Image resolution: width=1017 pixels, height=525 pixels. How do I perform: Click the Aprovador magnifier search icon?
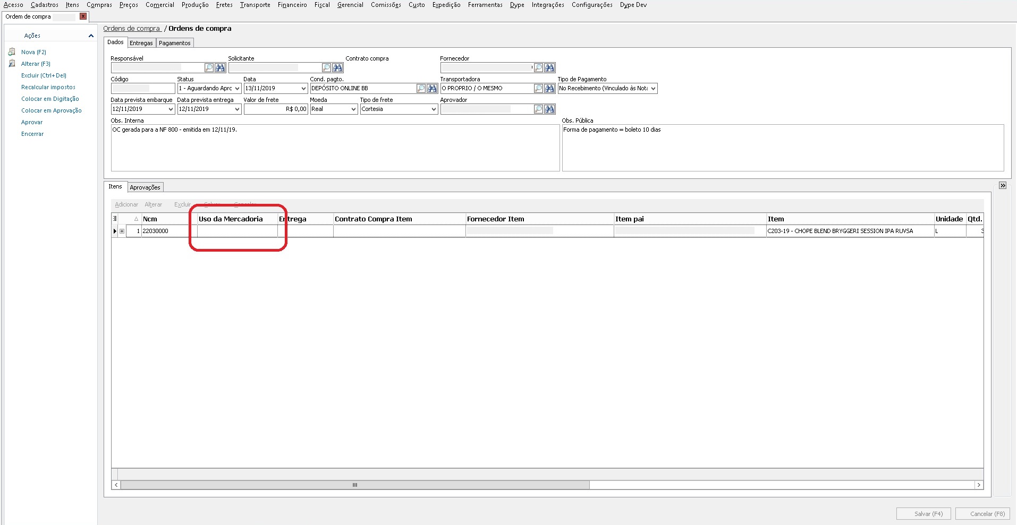pyautogui.click(x=539, y=109)
